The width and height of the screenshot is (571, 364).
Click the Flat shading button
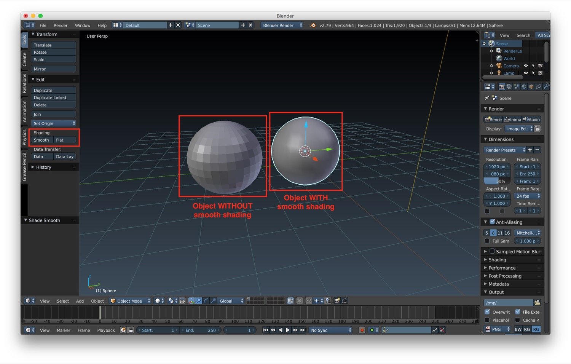[65, 140]
